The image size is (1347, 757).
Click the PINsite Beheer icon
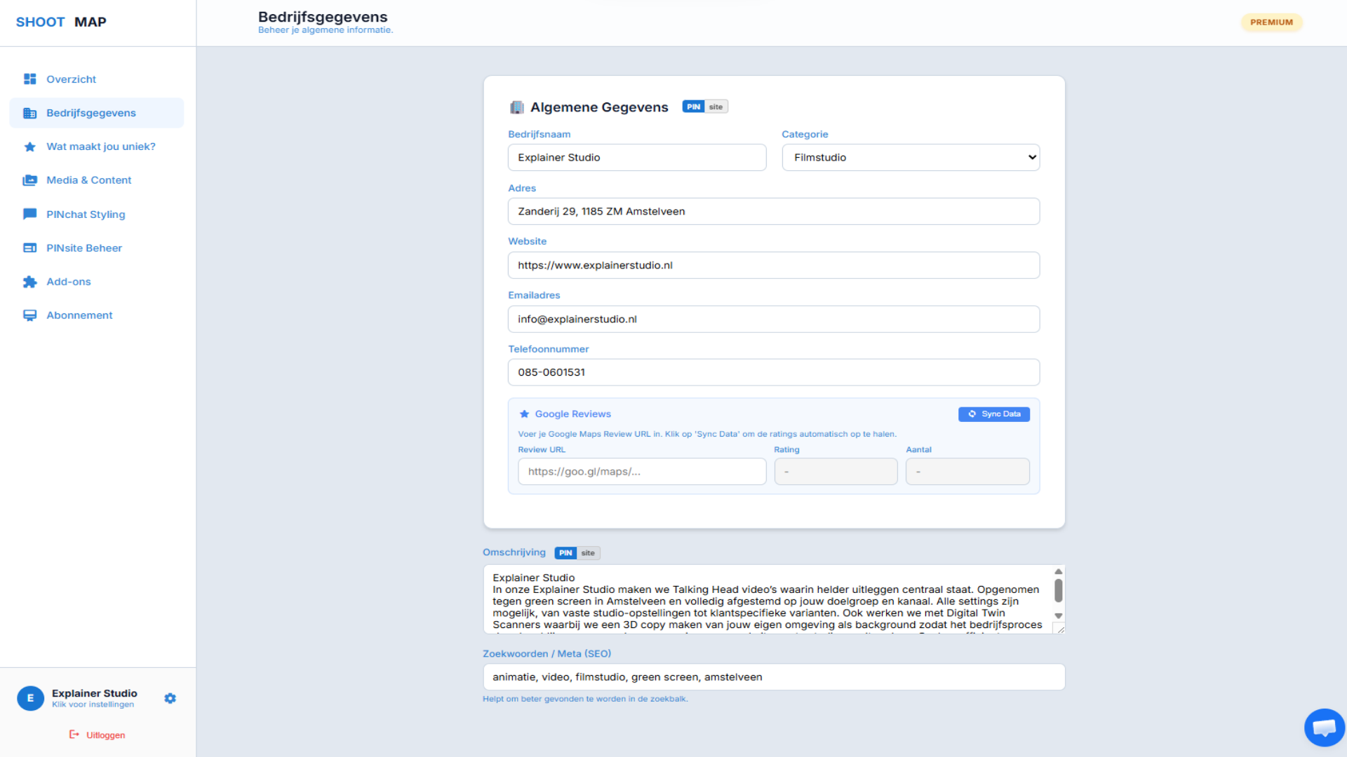pos(29,248)
